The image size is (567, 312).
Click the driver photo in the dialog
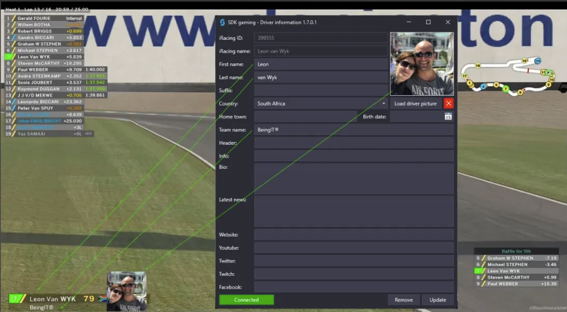pos(422,64)
